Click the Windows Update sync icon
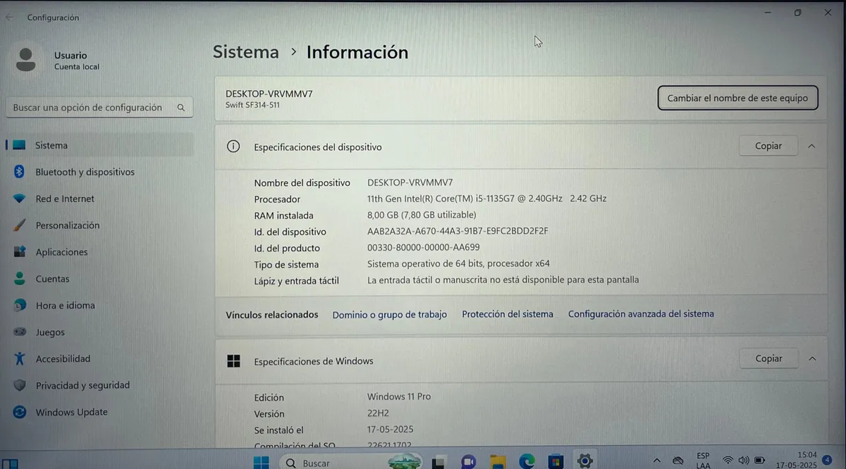Viewport: 846px width, 469px height. [20, 412]
